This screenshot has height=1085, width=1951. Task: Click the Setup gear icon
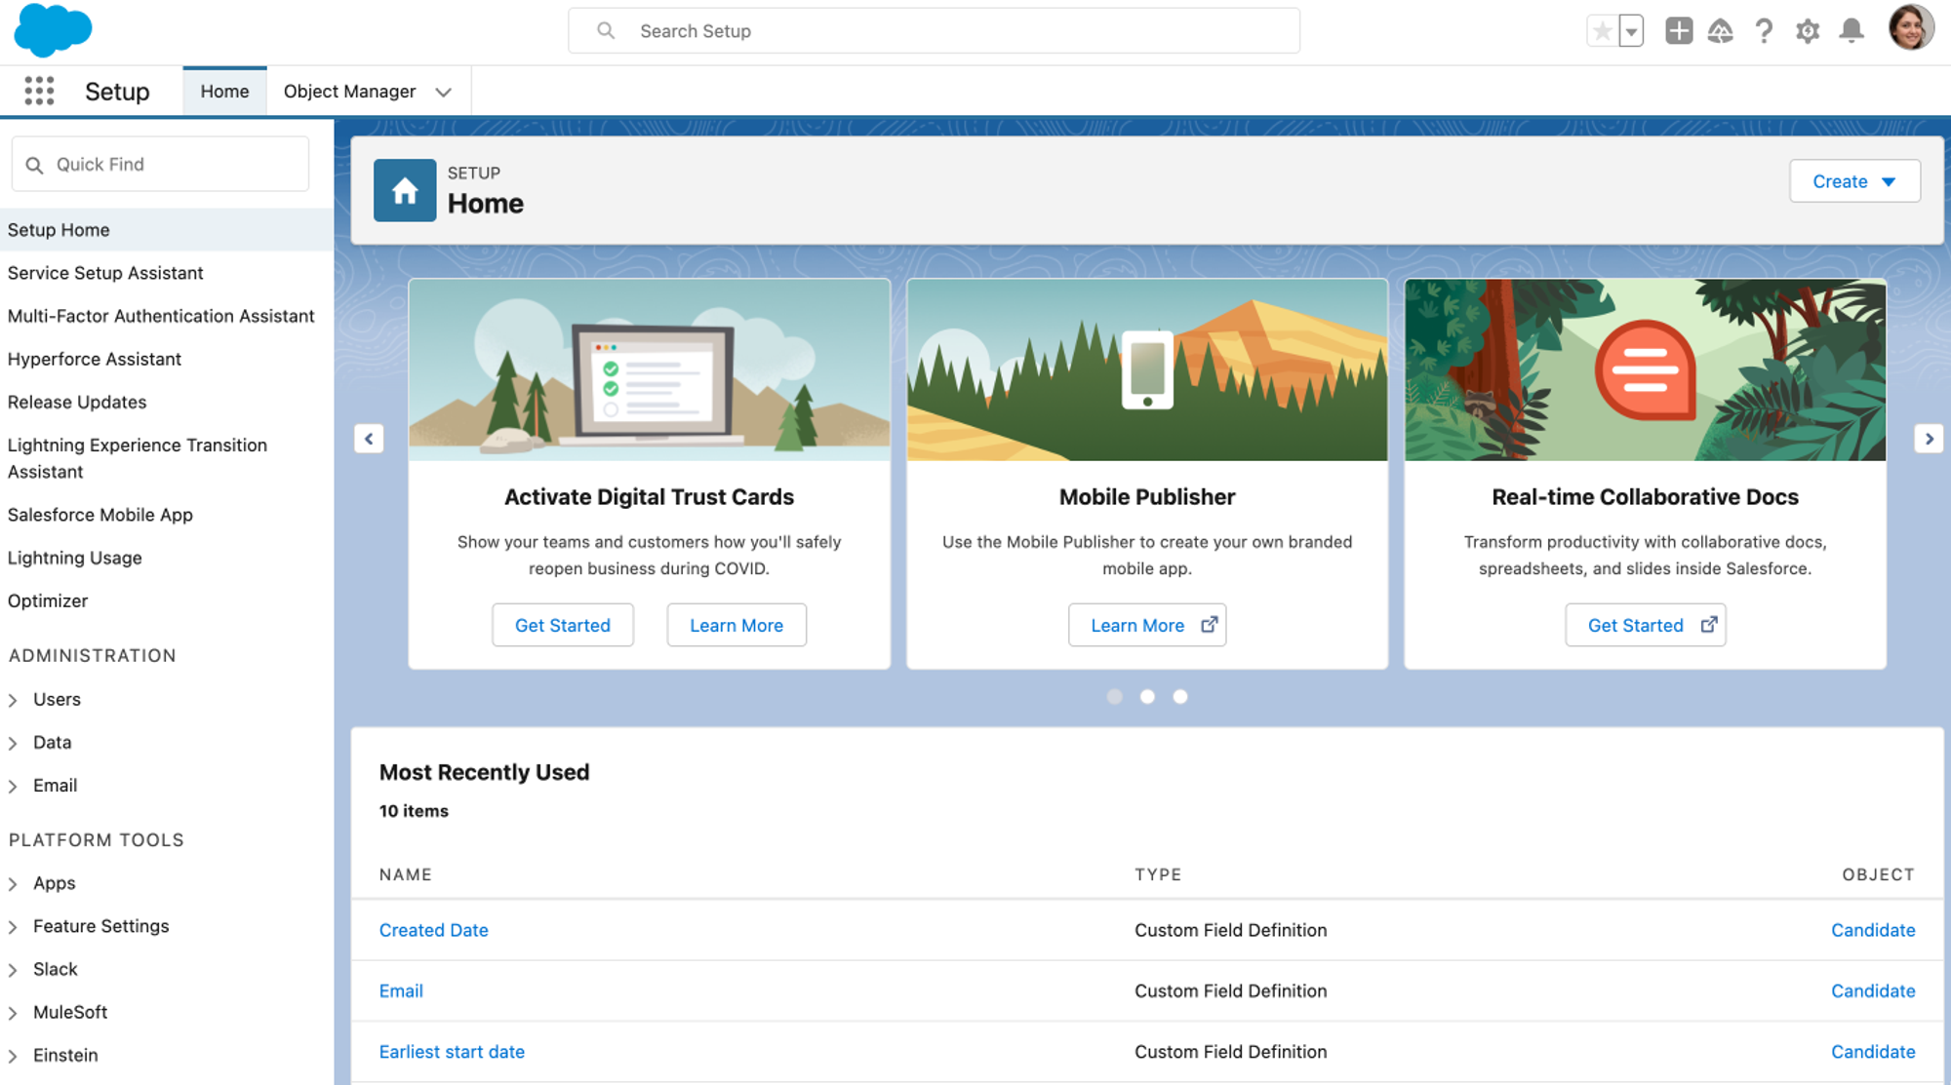(x=1808, y=31)
